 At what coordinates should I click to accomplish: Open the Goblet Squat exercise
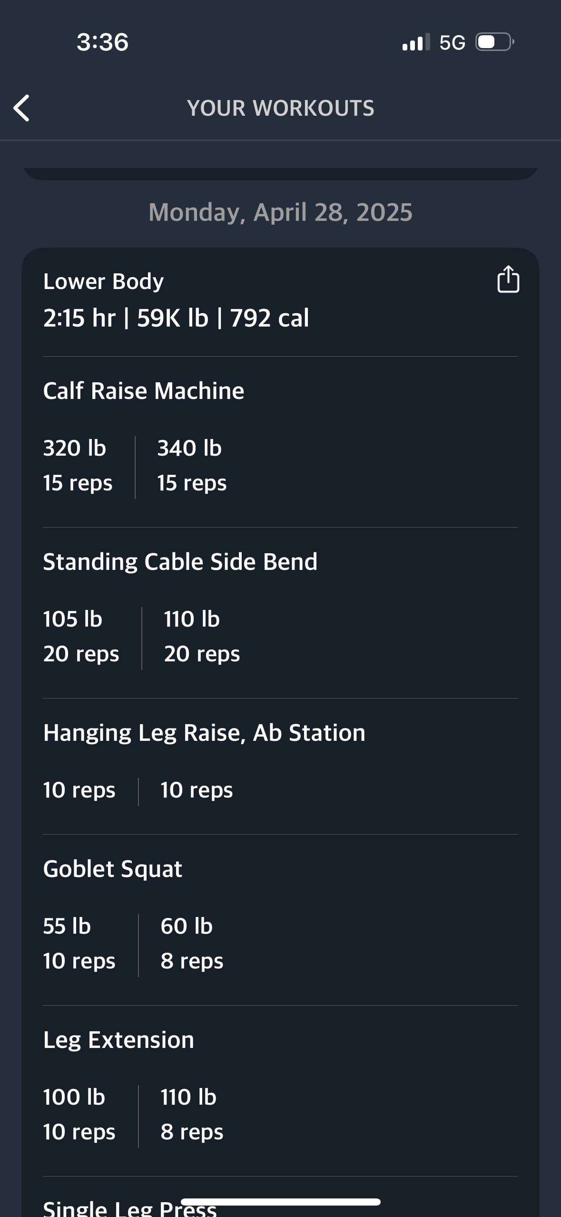[x=113, y=869]
